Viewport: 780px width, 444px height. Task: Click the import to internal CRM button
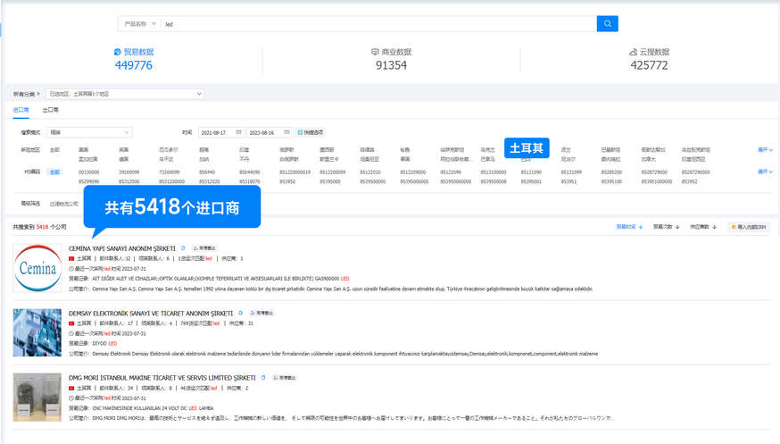[748, 227]
